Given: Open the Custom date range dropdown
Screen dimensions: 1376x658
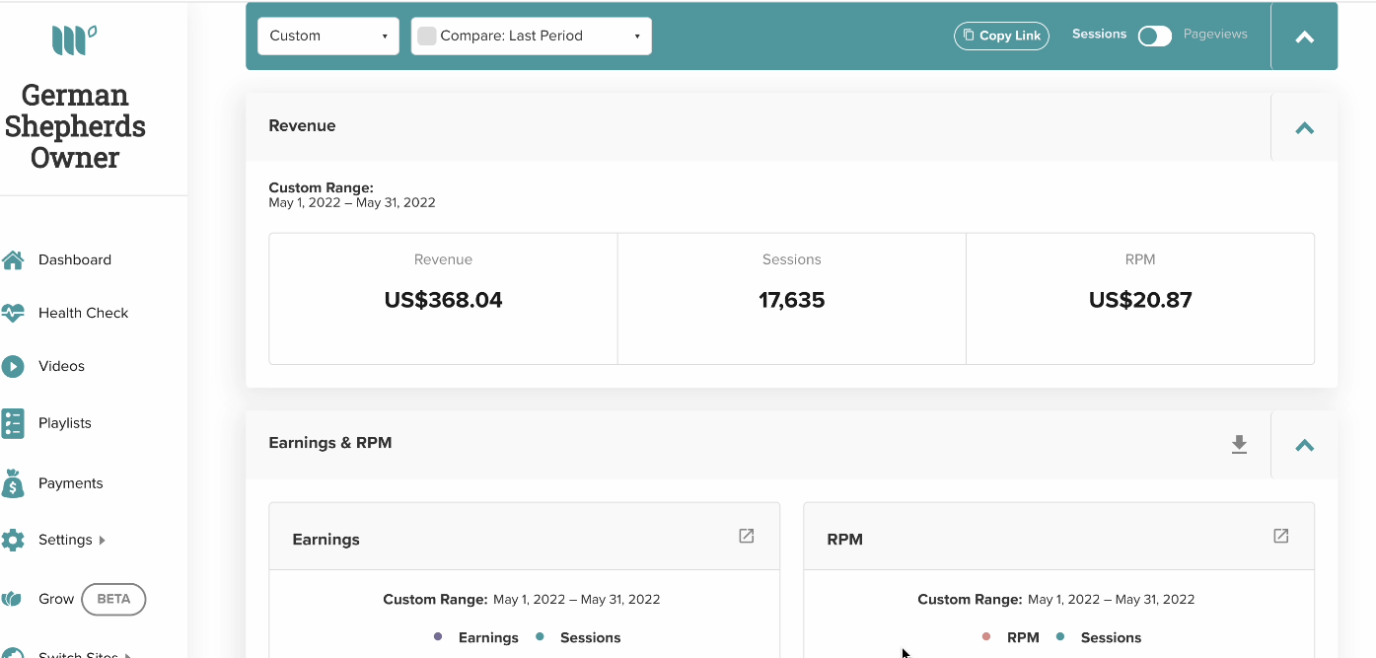Looking at the screenshot, I should pyautogui.click(x=328, y=37).
